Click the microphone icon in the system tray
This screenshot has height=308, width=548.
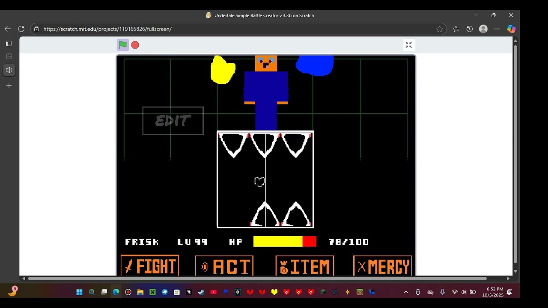(443, 292)
